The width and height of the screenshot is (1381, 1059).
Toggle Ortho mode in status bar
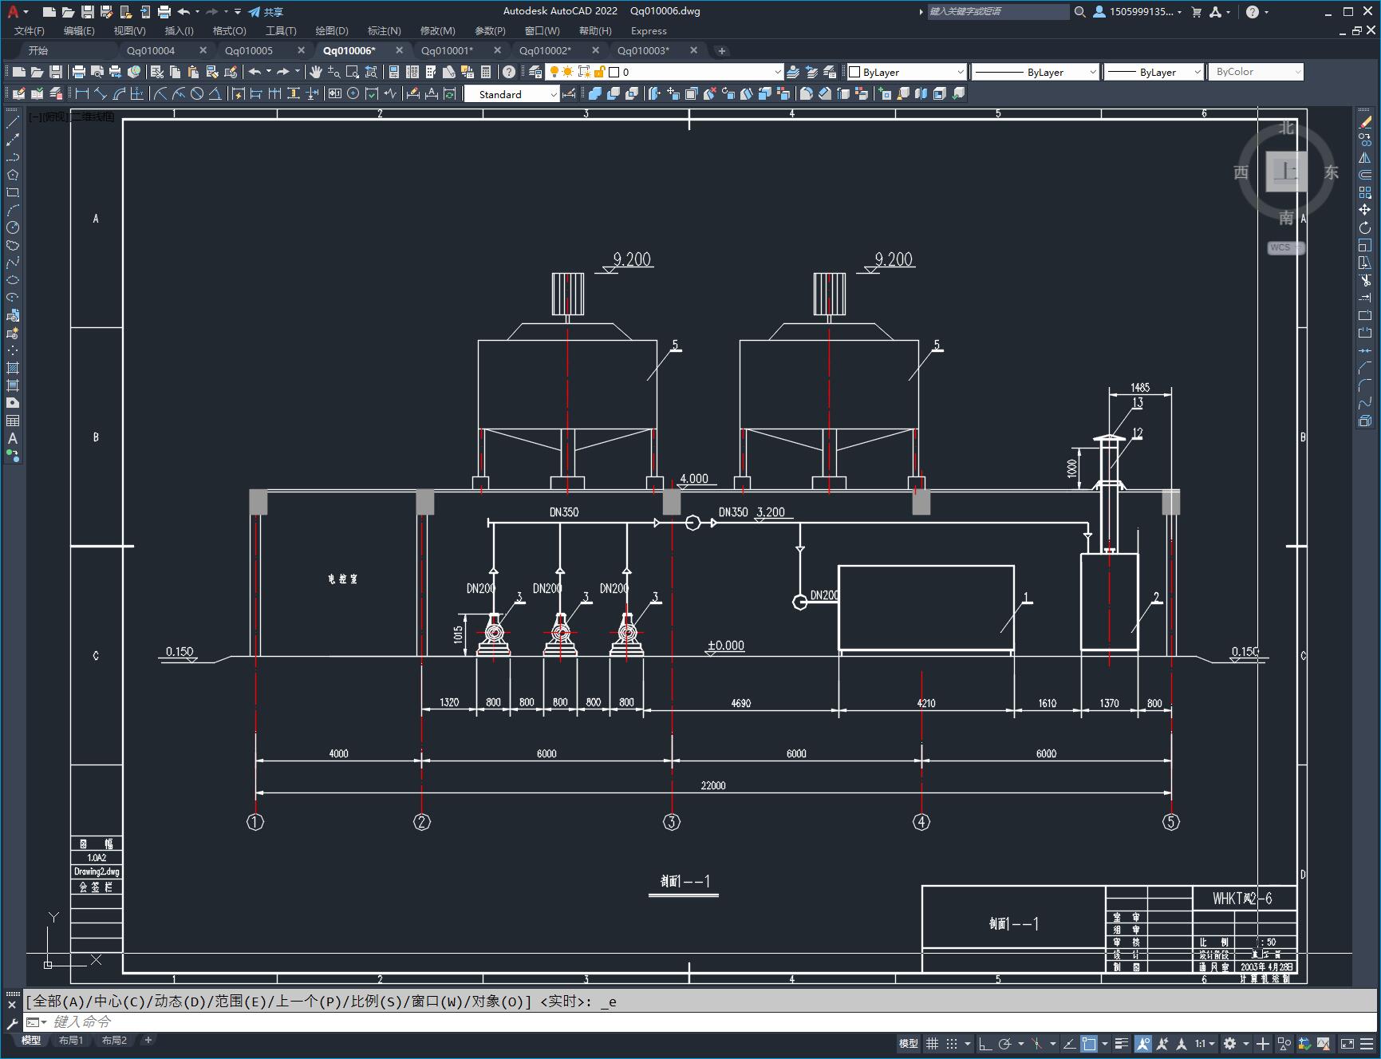pos(985,1043)
